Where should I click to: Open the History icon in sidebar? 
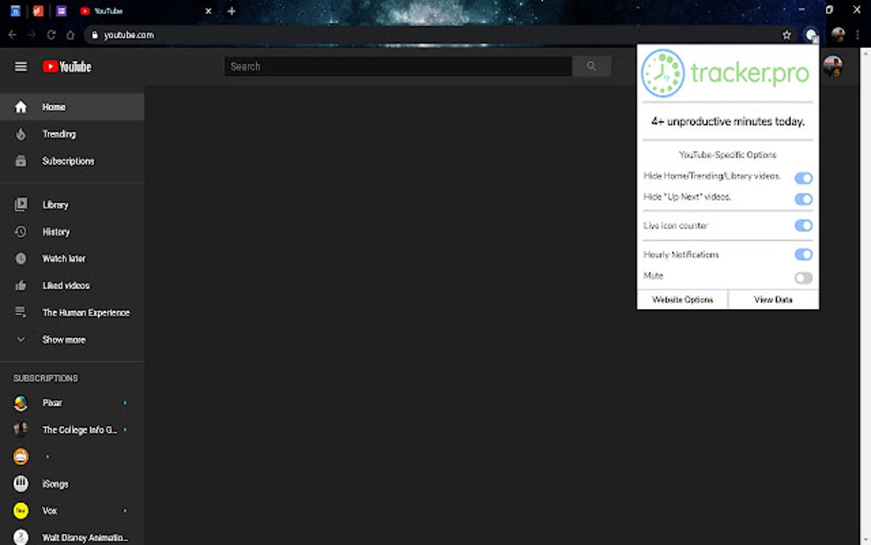pyautogui.click(x=20, y=231)
